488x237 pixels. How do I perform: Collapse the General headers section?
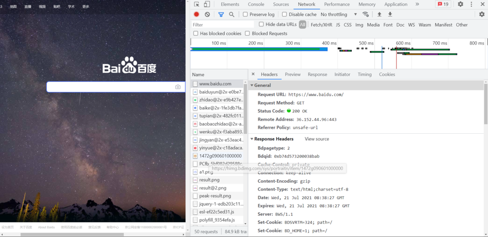coord(252,85)
